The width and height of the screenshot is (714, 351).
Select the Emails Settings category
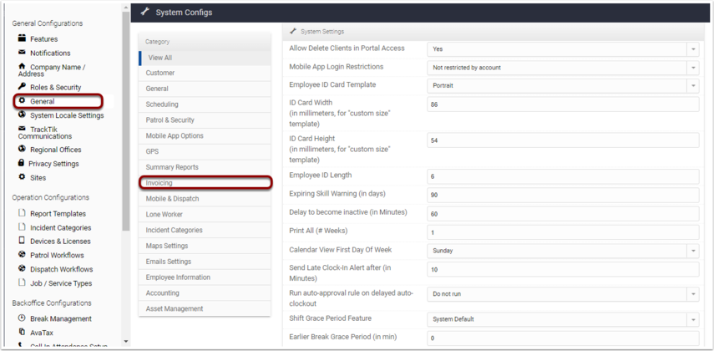[x=205, y=262]
